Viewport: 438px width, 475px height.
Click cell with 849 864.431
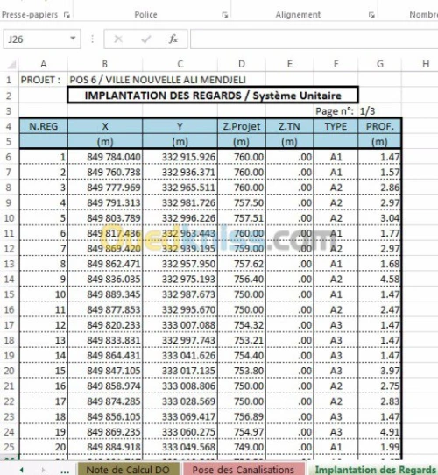105,356
